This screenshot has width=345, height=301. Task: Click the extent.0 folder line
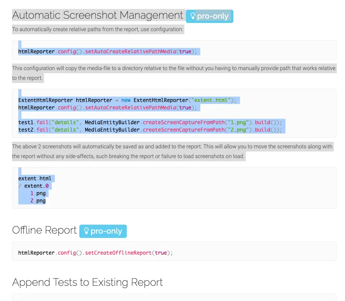[36, 186]
